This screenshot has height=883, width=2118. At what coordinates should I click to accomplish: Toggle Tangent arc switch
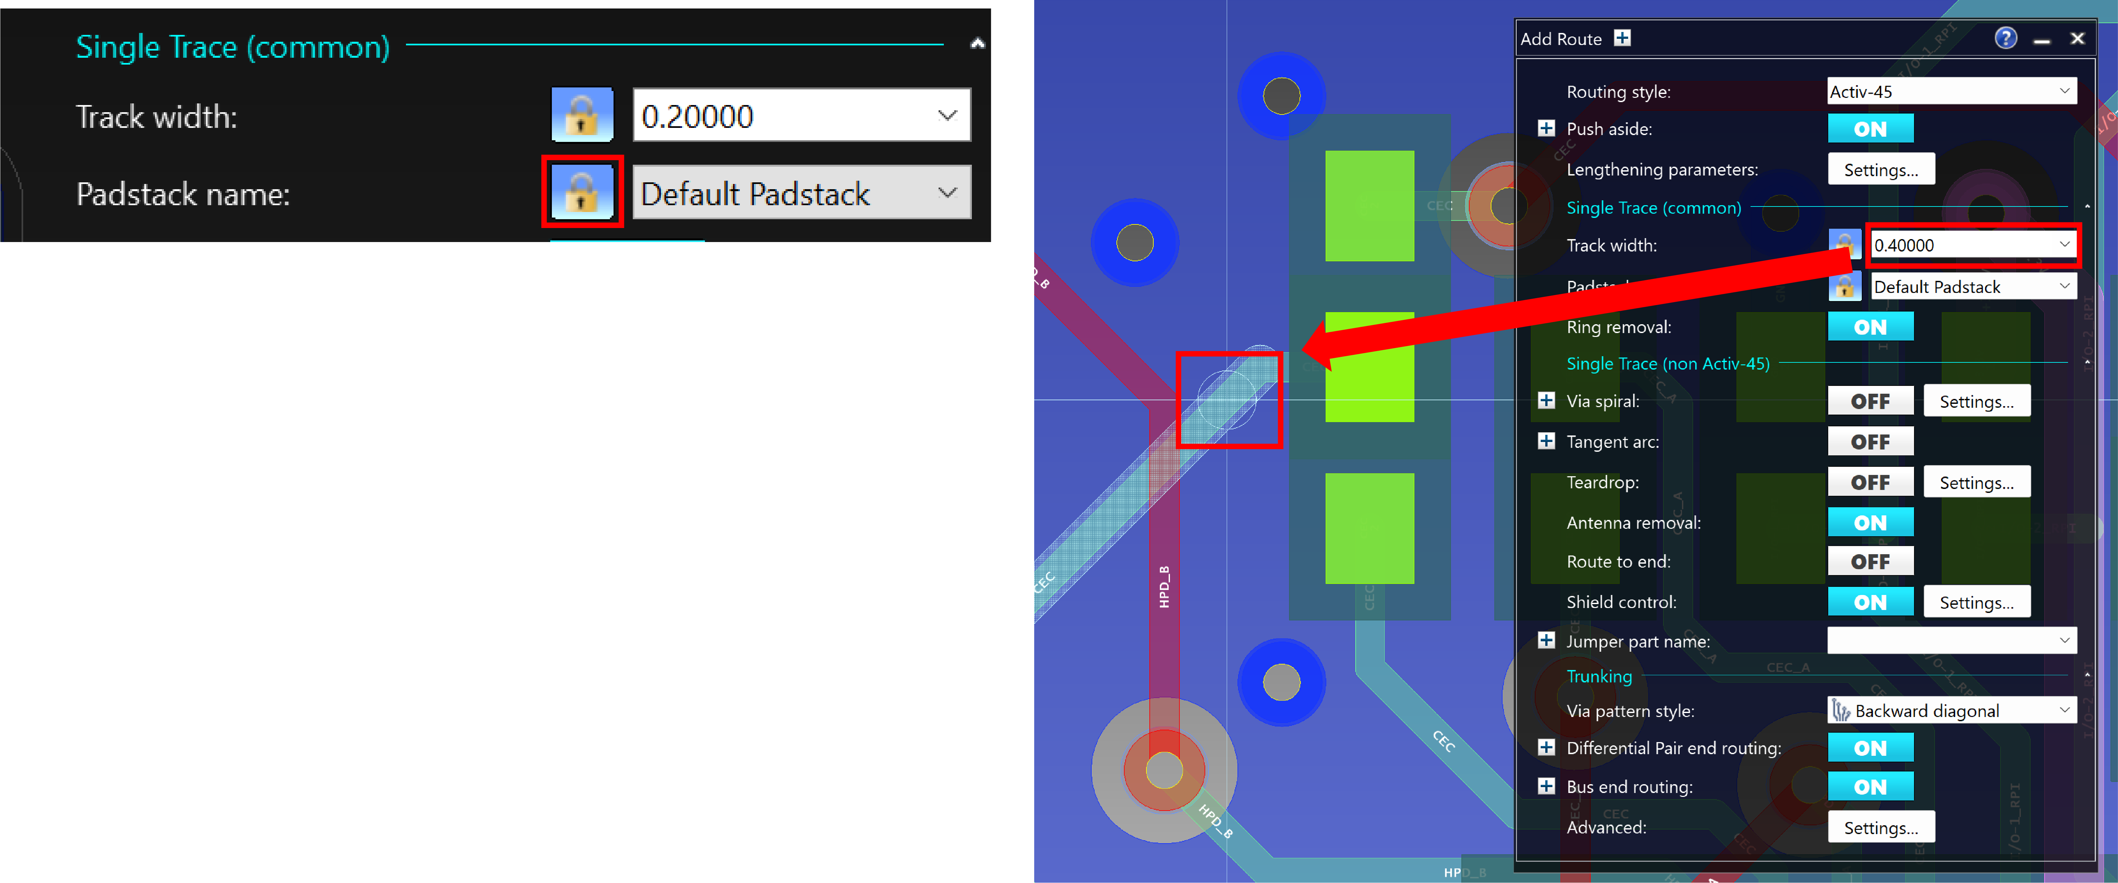click(x=1871, y=442)
